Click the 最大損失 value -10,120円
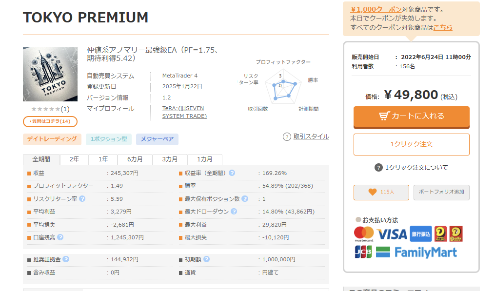Viewport: 495px width, 291px height. (x=275, y=237)
